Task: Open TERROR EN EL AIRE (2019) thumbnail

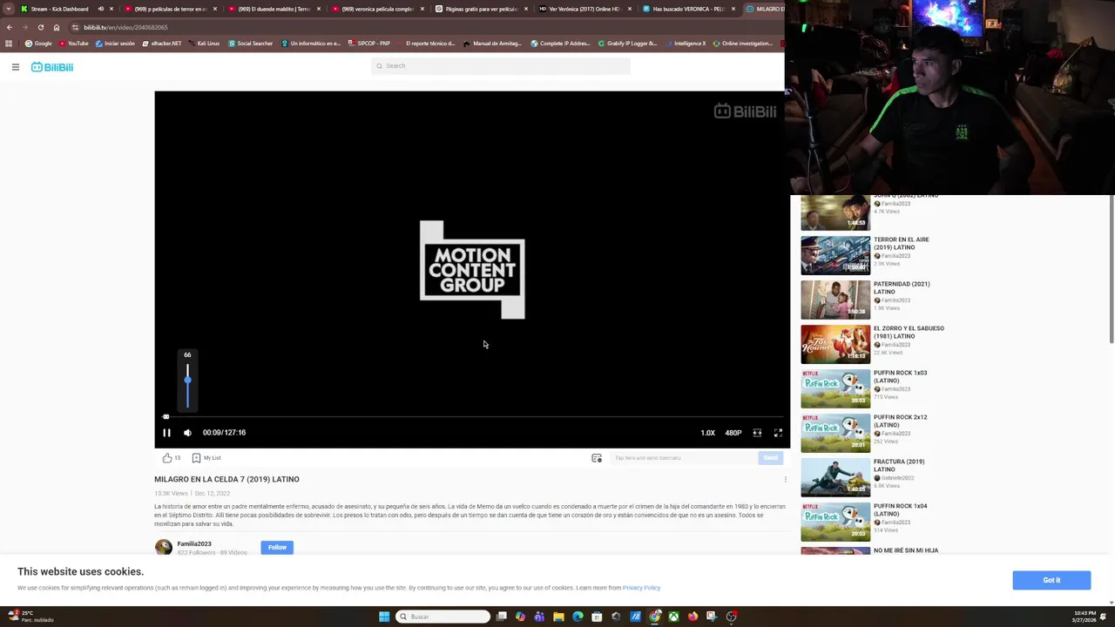Action: [x=835, y=255]
